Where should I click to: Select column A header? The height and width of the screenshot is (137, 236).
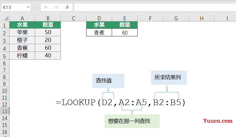tap(22, 18)
